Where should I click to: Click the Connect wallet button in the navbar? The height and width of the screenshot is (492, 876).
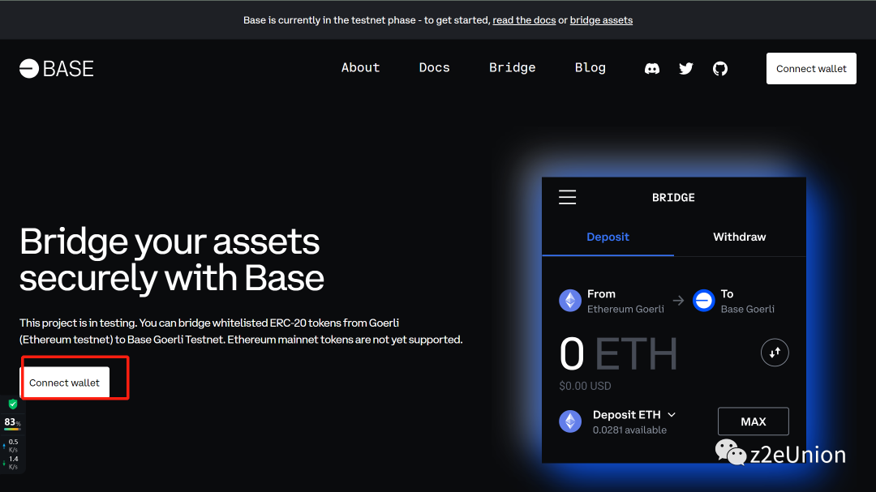coord(810,68)
